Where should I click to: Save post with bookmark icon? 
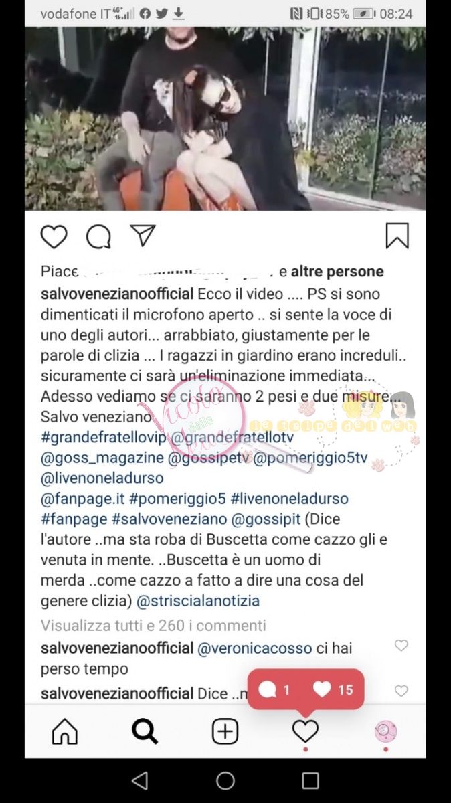tap(397, 236)
